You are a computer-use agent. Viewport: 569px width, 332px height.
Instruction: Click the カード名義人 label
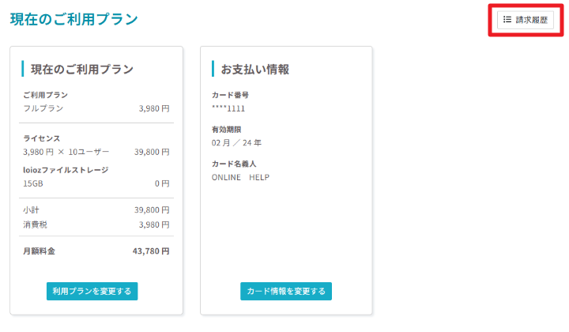[x=234, y=164]
